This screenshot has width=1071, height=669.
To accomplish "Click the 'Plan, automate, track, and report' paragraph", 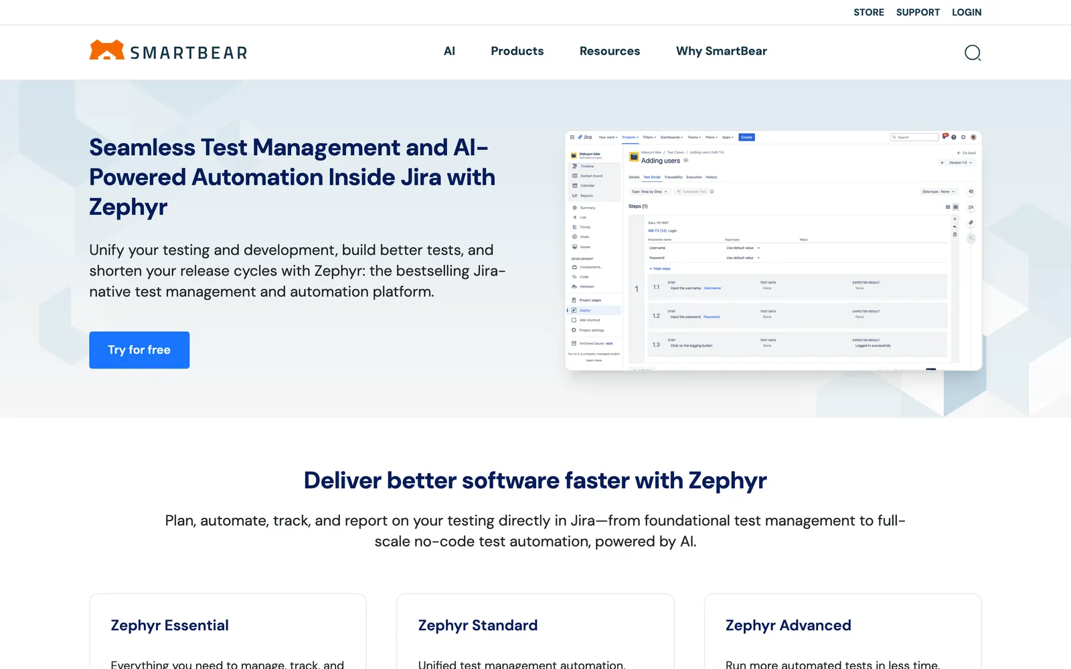I will click(x=535, y=531).
